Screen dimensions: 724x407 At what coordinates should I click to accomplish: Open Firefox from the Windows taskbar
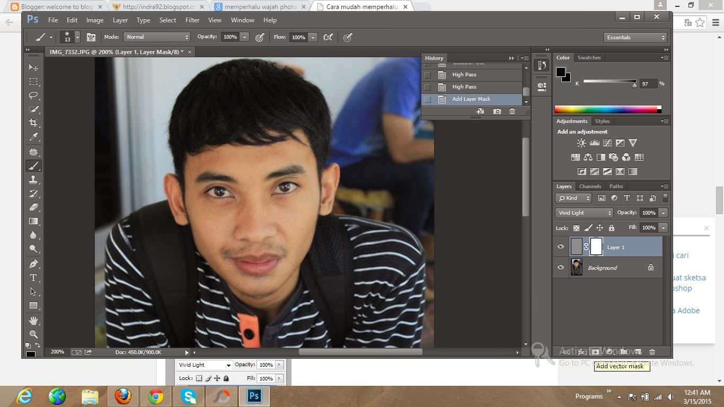pyautogui.click(x=122, y=396)
